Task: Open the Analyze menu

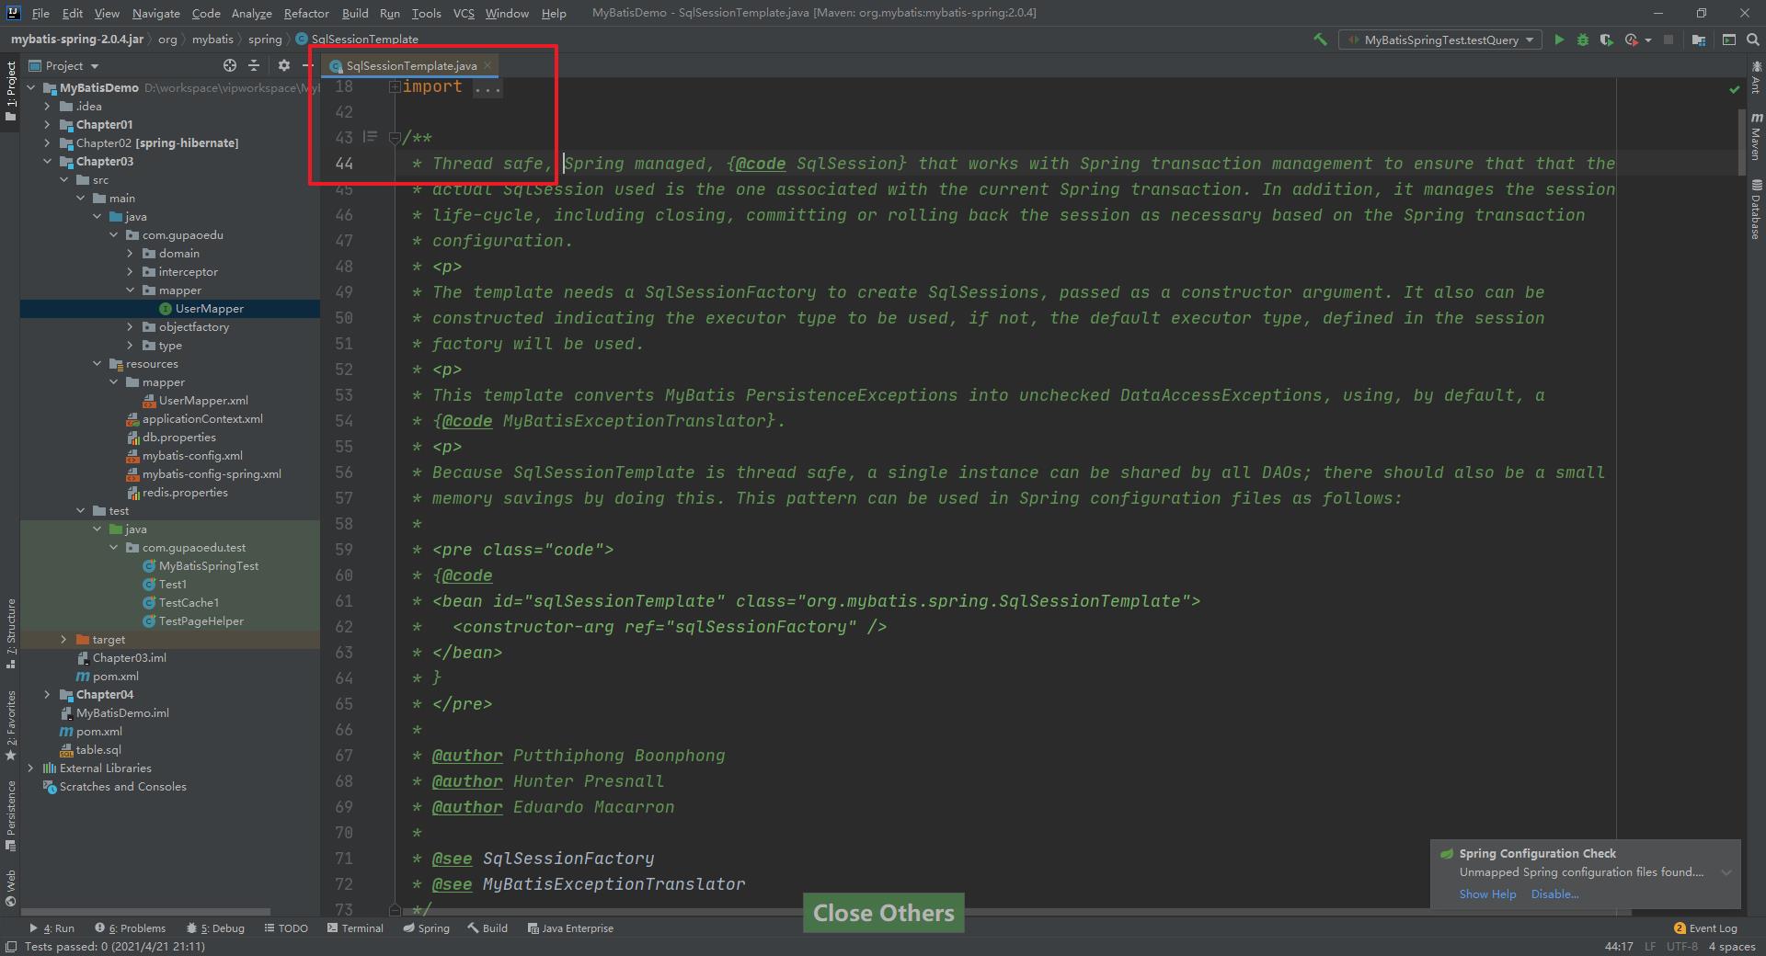Action: click(x=251, y=13)
